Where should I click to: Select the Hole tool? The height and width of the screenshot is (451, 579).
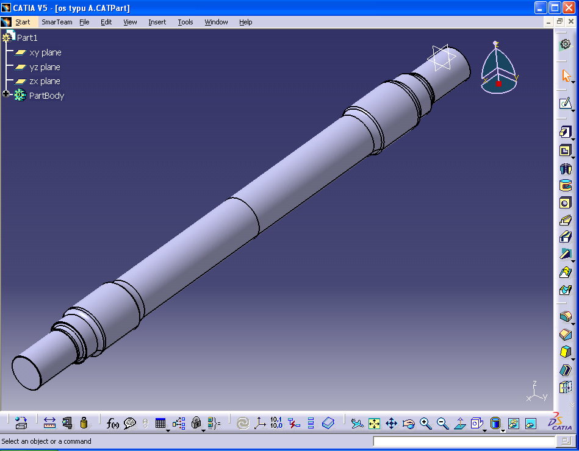pyautogui.click(x=566, y=203)
